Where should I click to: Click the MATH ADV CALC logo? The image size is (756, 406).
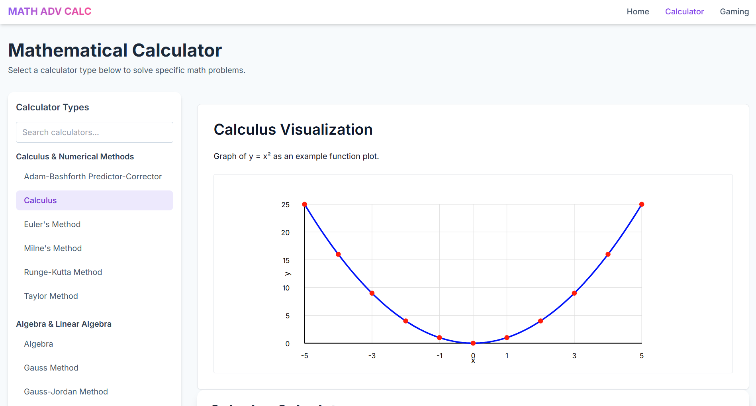point(50,12)
